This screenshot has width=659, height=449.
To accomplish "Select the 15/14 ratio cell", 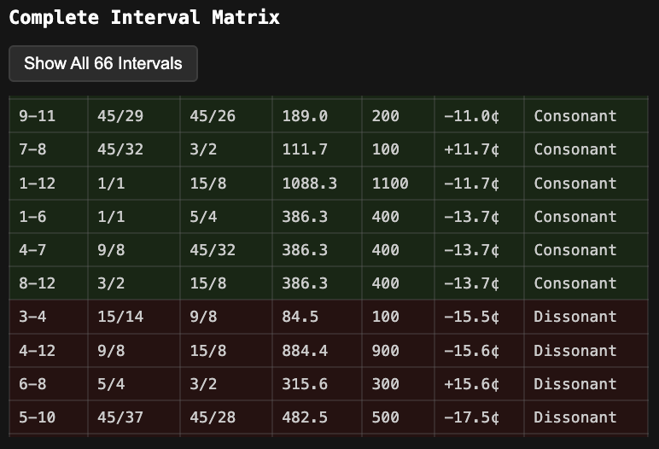I will [120, 316].
